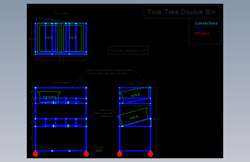Select the '50.0' height dimension in the side view
This screenshot has width=250, height=162.
(156, 119)
